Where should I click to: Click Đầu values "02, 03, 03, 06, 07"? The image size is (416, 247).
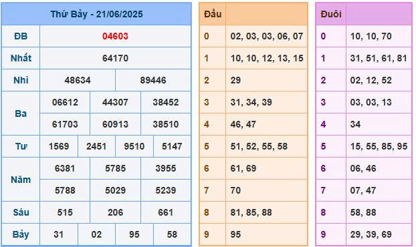[x=267, y=36]
